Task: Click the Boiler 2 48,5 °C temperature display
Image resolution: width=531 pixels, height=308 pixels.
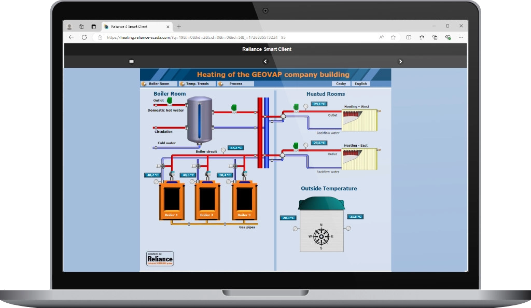Action: (x=188, y=175)
